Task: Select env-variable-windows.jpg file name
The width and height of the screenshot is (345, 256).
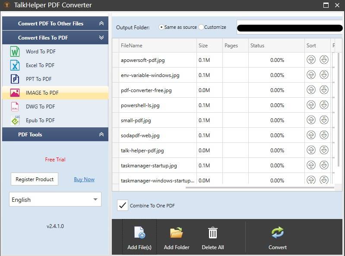Action: pos(150,75)
